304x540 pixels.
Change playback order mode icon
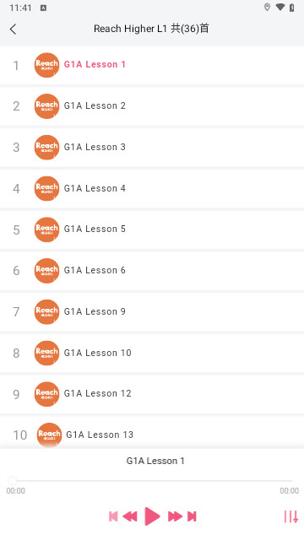[290, 516]
